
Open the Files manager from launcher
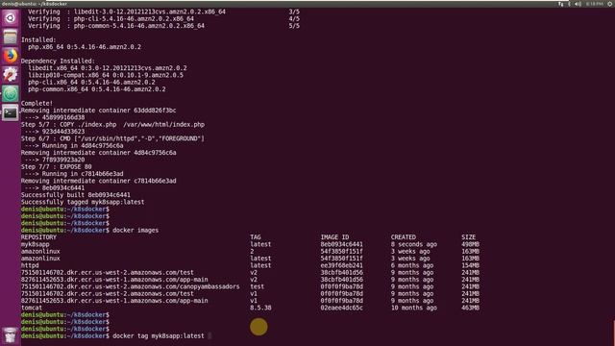[x=11, y=37]
